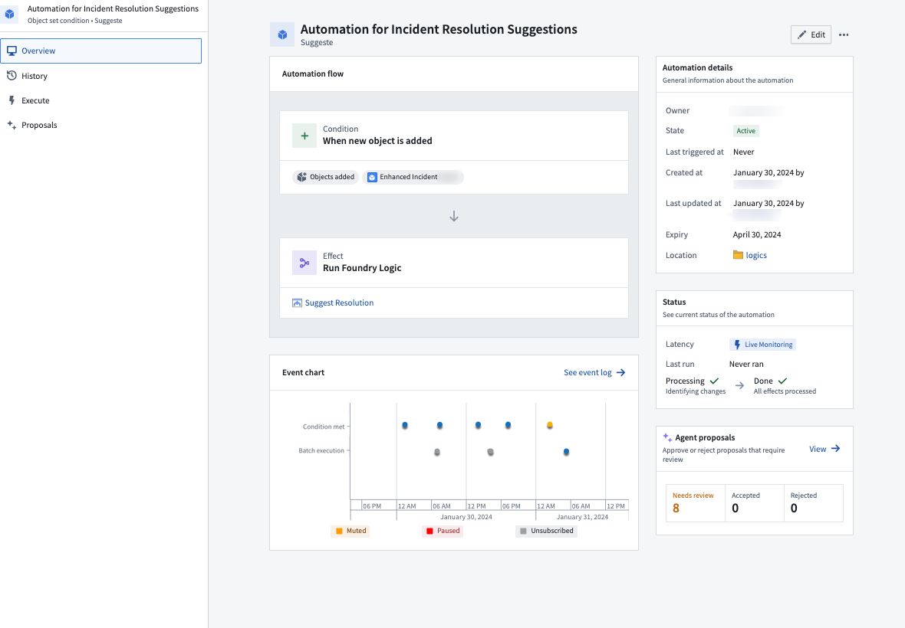The image size is (905, 628).
Task: Click the Agent proposals sparkle icon
Action: tap(667, 437)
